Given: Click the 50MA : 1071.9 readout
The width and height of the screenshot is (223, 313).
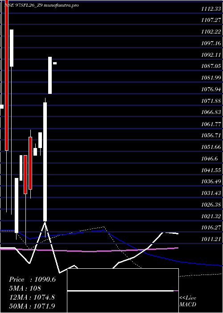Looking at the screenshot, I should (32, 306).
